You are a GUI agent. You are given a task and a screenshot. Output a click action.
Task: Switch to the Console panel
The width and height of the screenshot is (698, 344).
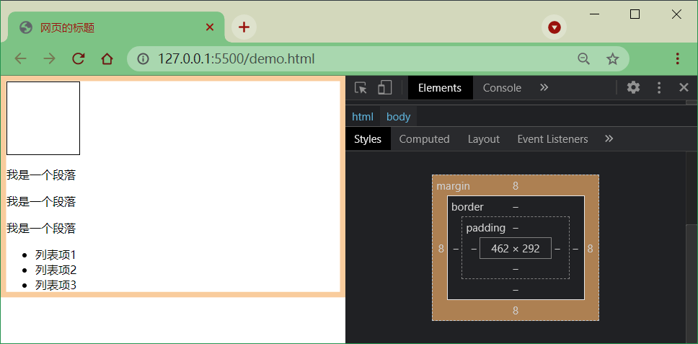pos(502,88)
